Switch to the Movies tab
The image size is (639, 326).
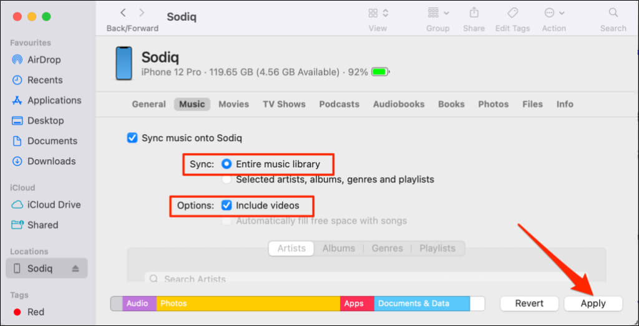234,104
